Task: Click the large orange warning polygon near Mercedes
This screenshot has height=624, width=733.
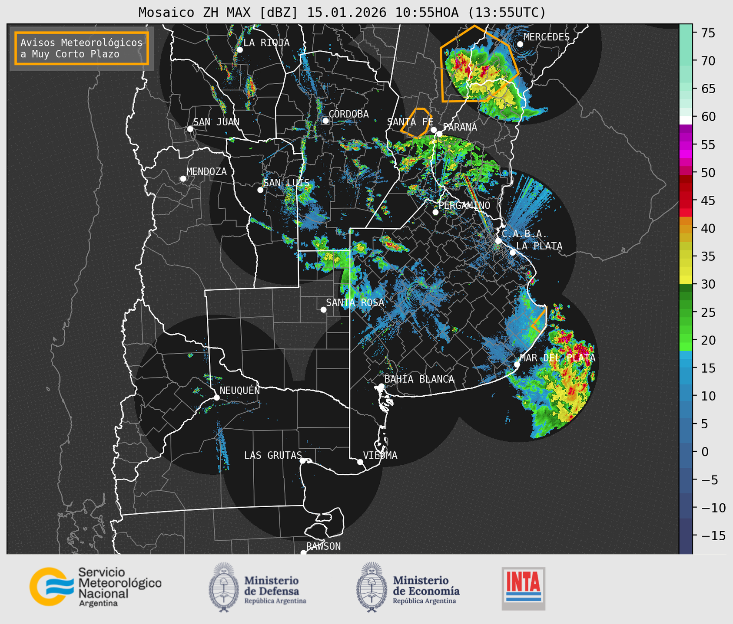Action: click(479, 63)
